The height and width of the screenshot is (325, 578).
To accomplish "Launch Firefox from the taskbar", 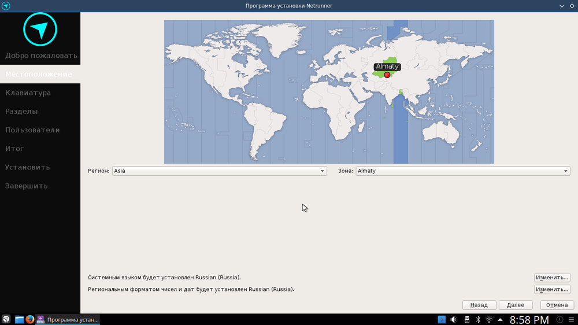I will tap(30, 319).
